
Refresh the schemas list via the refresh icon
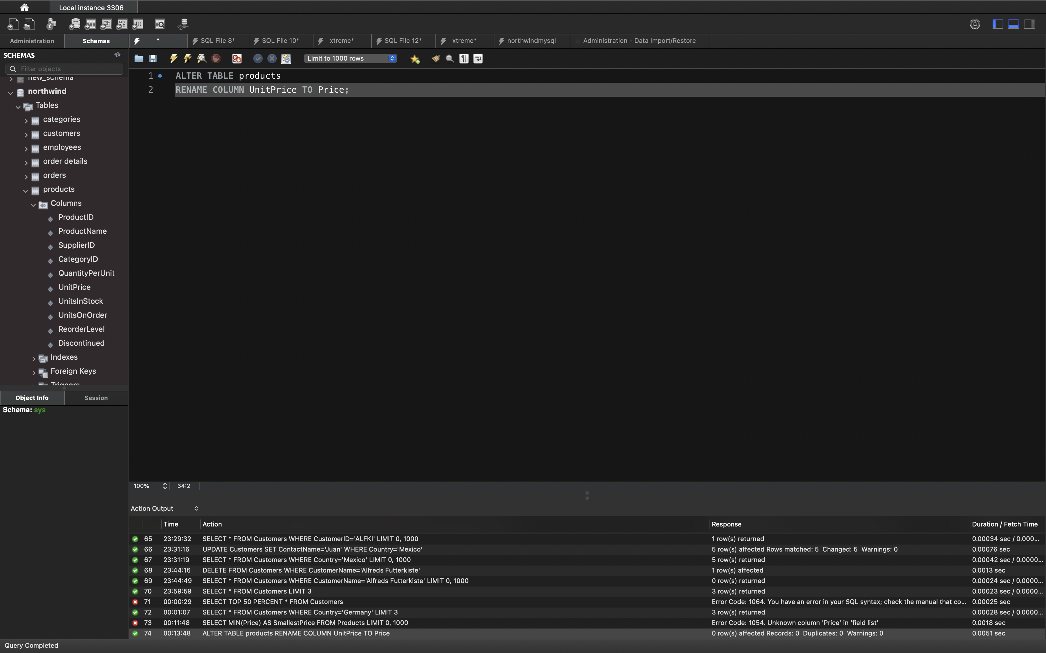point(117,55)
